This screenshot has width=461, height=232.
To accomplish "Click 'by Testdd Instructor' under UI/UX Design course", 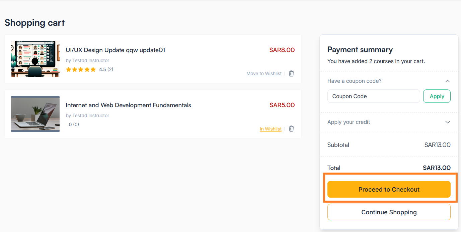I will 87,60.
